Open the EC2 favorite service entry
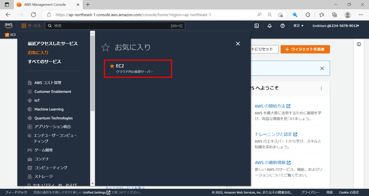This screenshot has width=369, height=196. point(138,69)
